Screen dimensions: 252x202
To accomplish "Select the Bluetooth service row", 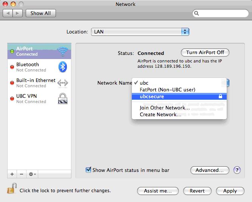I will [39, 67].
